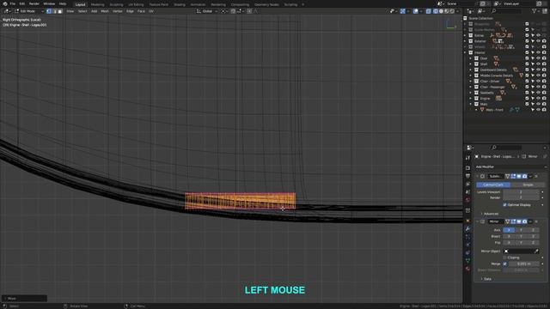Hide the Shell collection in viewport

[x=538, y=64]
